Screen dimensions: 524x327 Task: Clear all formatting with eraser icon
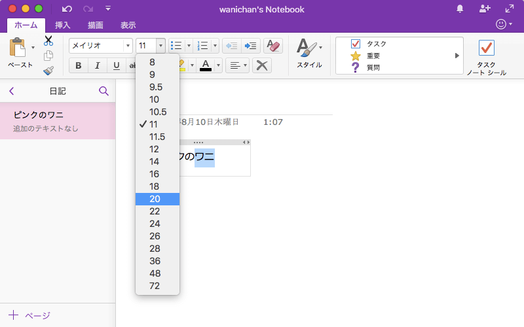pyautogui.click(x=273, y=46)
